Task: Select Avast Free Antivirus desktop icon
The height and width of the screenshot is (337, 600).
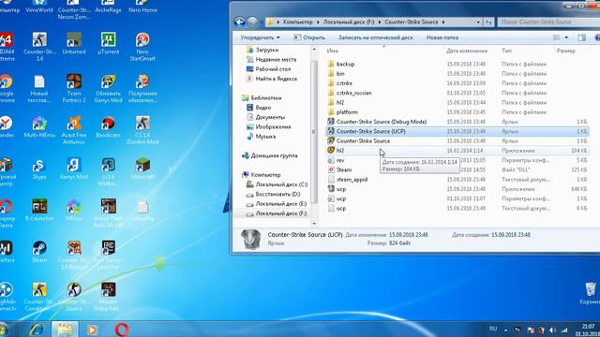Action: 74,130
